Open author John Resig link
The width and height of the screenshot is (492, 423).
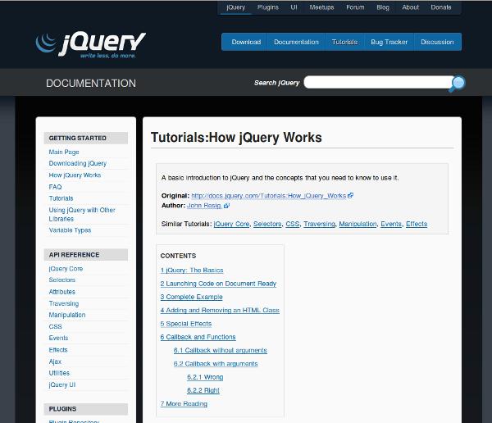tap(204, 206)
